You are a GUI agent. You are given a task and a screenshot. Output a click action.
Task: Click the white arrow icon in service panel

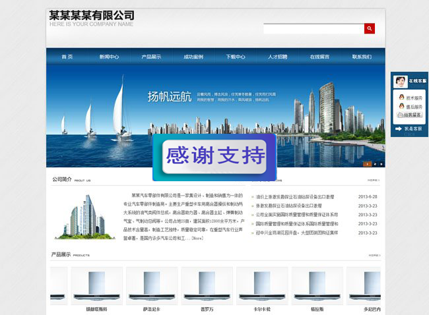399,129
